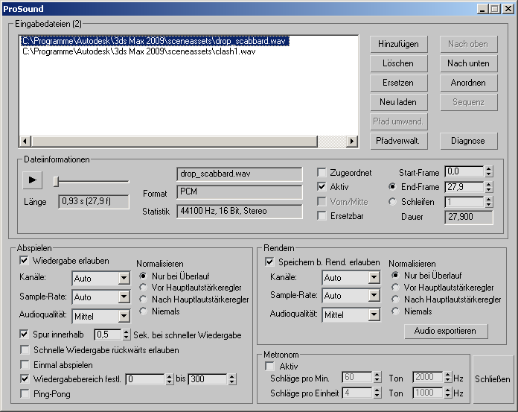Click the Start-Frame value field
518x412 pixels.
pyautogui.click(x=464, y=171)
